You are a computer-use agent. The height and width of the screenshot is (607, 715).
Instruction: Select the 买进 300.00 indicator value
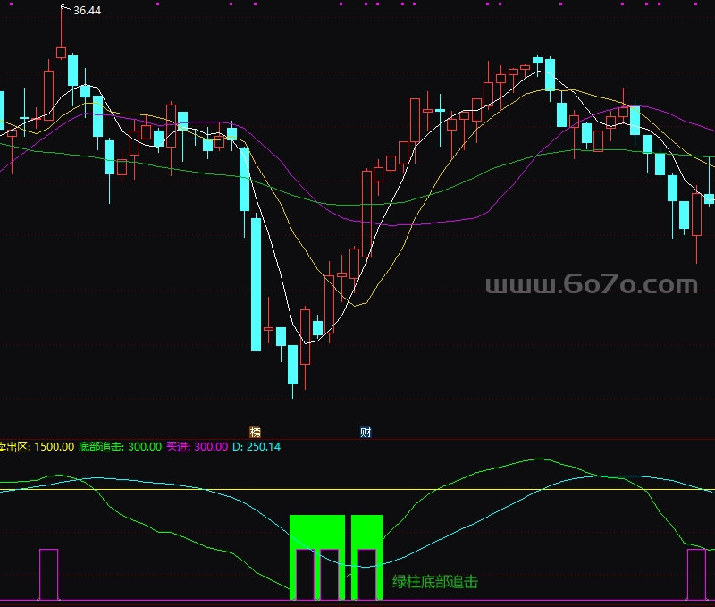[x=197, y=446]
